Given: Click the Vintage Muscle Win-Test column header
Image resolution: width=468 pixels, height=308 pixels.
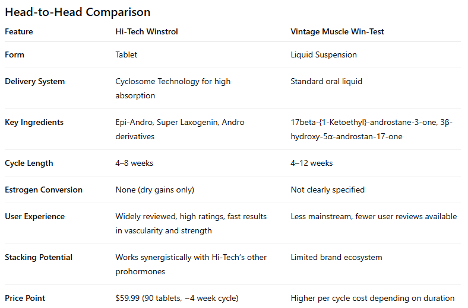Looking at the screenshot, I should [x=337, y=31].
